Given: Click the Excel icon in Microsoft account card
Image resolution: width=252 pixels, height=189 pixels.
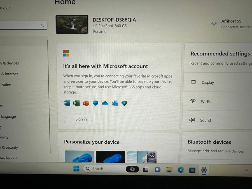Looking at the screenshot, I should point(76,103).
